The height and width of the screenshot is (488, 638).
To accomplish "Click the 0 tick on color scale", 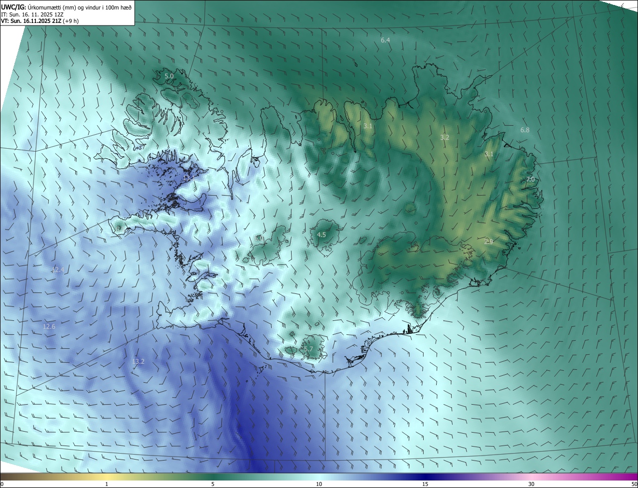I will (2, 484).
